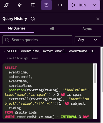Click the 'about 1 hour ago' timestamp
Viewport: 103px width, 123px height.
pyautogui.click(x=18, y=58)
